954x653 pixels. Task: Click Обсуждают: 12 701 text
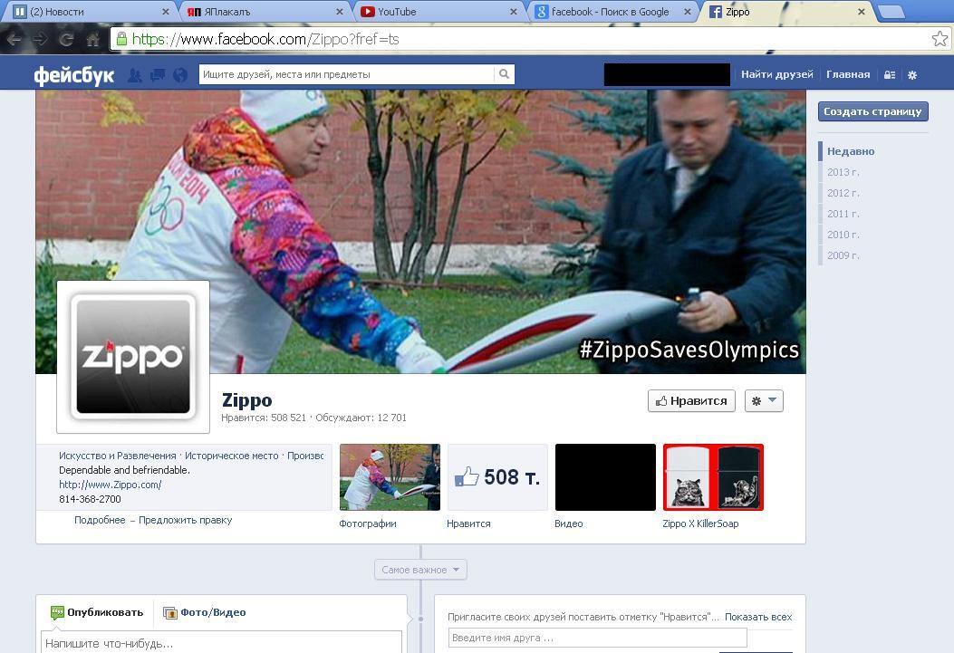(x=361, y=418)
